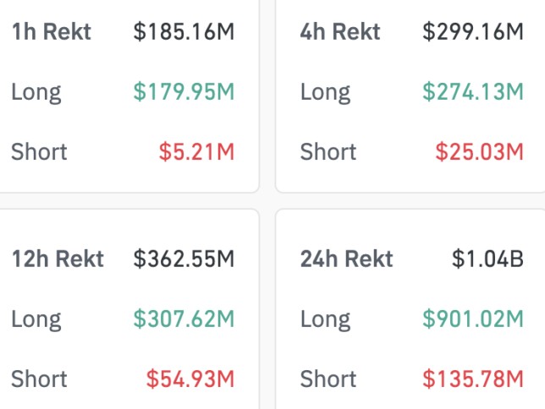Screen dimensions: 545x409
Task: Click the 4h short amount $25.03M
Action: pos(479,152)
